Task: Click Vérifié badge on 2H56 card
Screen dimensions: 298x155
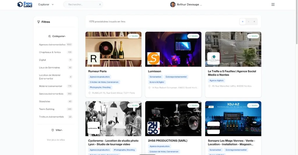Action: (193, 106)
